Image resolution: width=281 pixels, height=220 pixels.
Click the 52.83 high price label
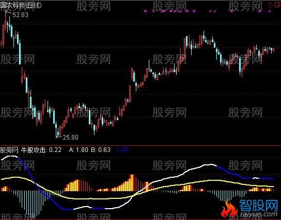[21, 15]
